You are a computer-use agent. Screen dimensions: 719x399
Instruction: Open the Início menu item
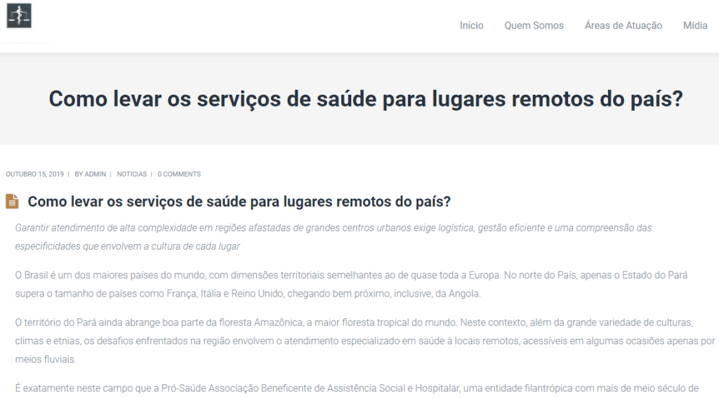point(471,25)
